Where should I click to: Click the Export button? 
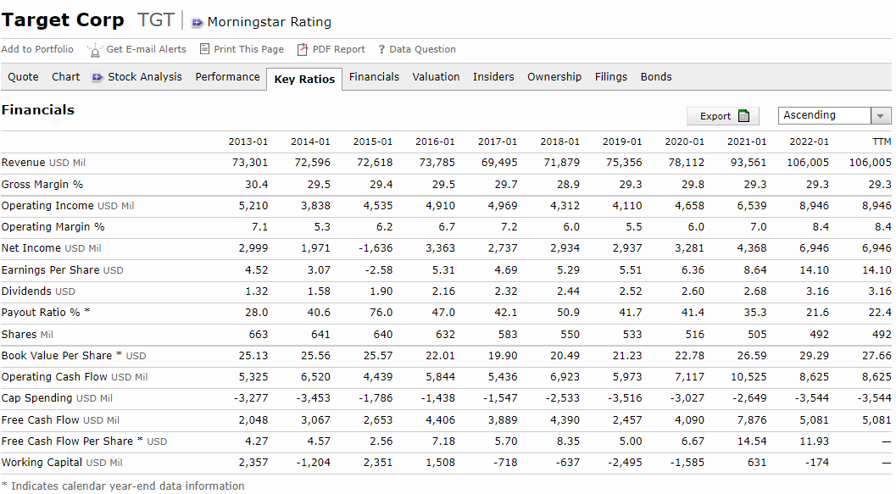pos(723,116)
